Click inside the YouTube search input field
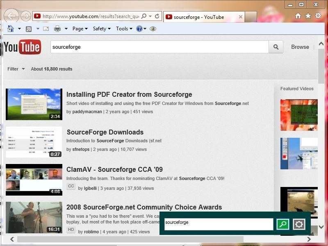Screen dimensions: 328x246 (160, 47)
